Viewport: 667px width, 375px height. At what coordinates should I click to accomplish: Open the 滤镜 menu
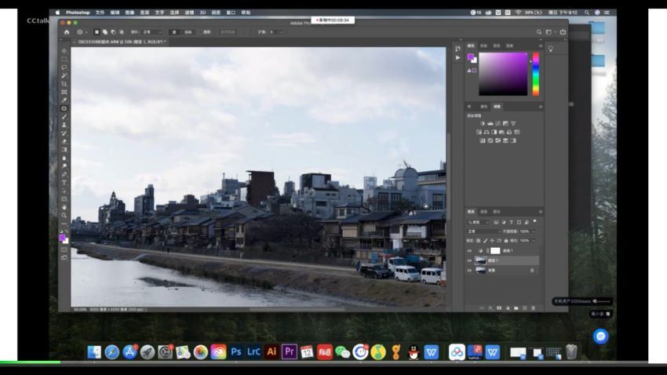[189, 13]
